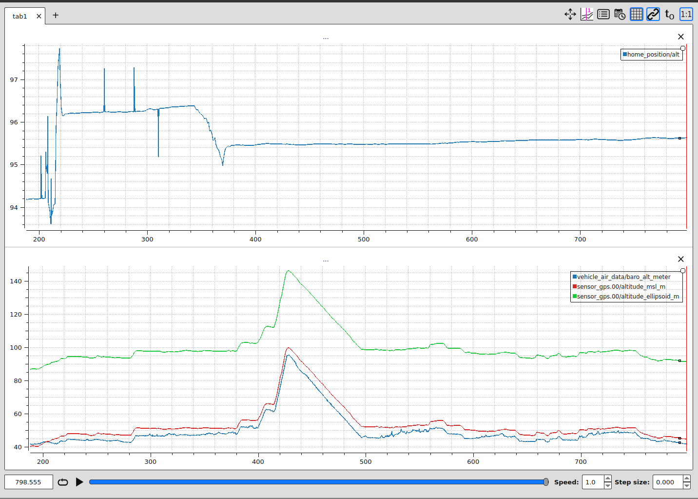Screen dimensions: 698x499
Task: Click the 798.555 time input field
Action: pos(28,482)
